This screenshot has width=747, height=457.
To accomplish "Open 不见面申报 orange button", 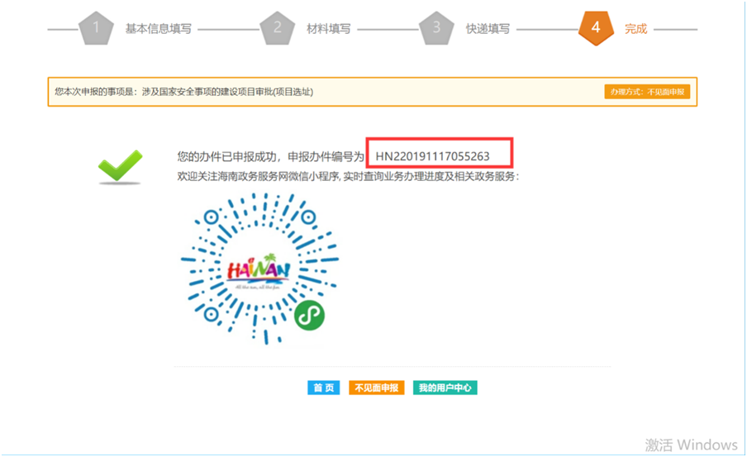I will (x=376, y=388).
